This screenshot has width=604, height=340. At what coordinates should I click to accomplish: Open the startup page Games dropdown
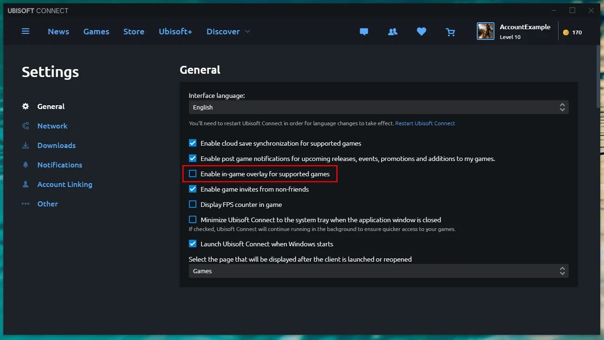[x=378, y=271]
